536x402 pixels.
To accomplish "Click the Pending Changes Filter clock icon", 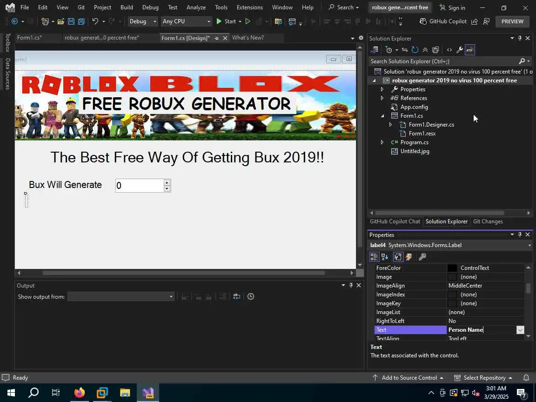I will (x=389, y=50).
